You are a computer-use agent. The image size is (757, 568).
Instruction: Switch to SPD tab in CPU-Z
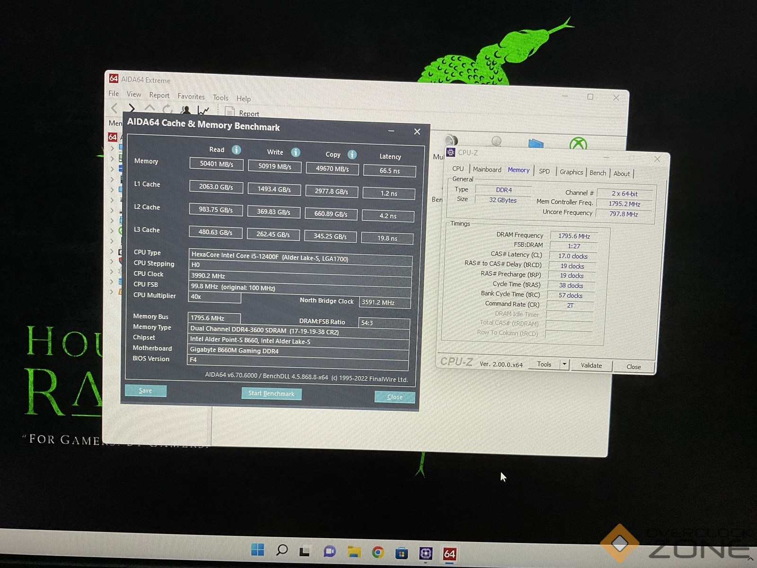click(545, 171)
